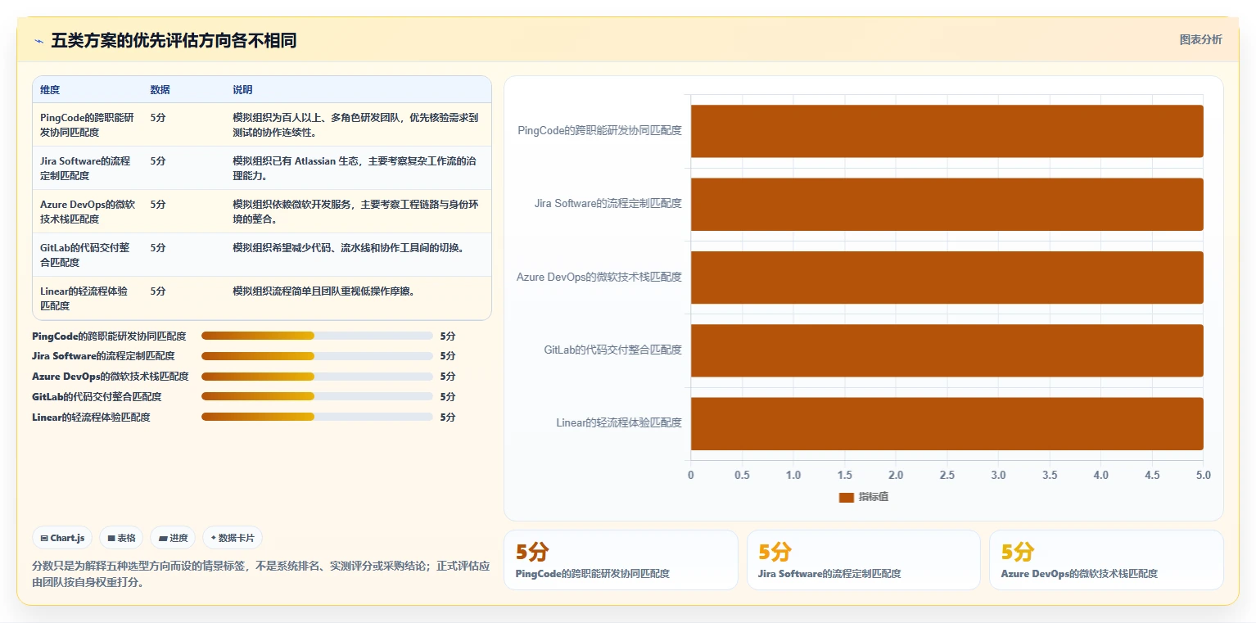This screenshot has width=1256, height=623.
Task: Click the Azure DevOps的微软技术栈匹配度 table cell
Action: 88,211
